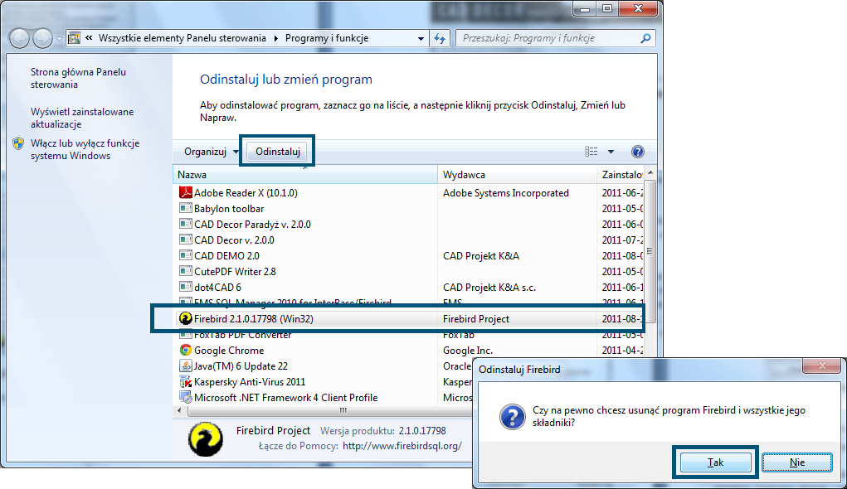Select the CAD Decor v. 2.0.0 row
Screen dimensions: 847x489
click(x=410, y=240)
